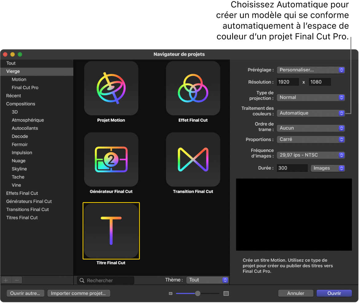Open the Thème dropdown menu
The image size is (359, 303).
pos(207,280)
